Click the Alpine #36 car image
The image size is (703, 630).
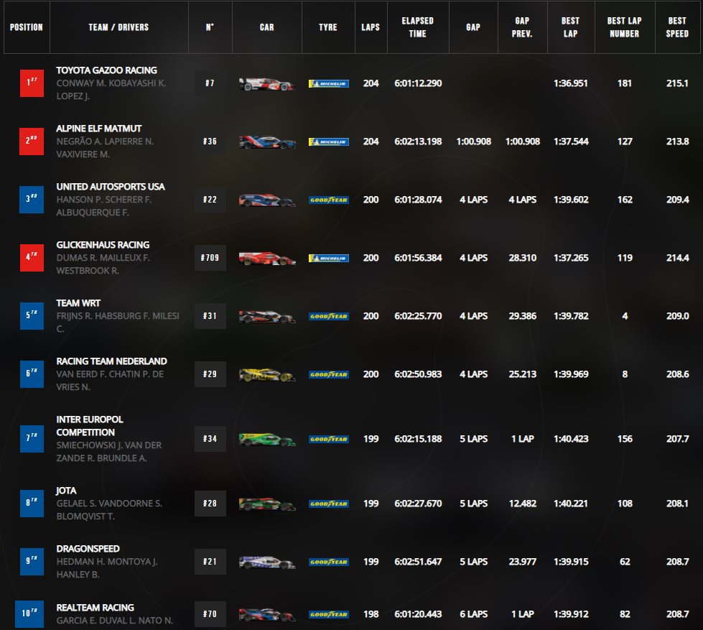[x=266, y=142]
